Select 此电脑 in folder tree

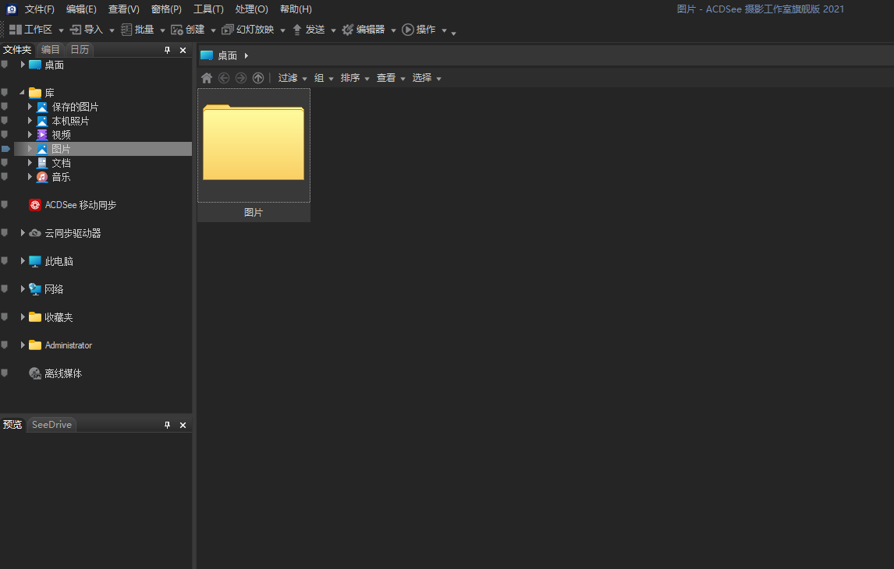59,261
